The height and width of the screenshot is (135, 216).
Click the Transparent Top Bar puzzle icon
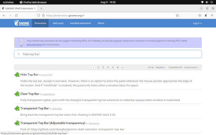pyautogui.click(x=17, y=108)
